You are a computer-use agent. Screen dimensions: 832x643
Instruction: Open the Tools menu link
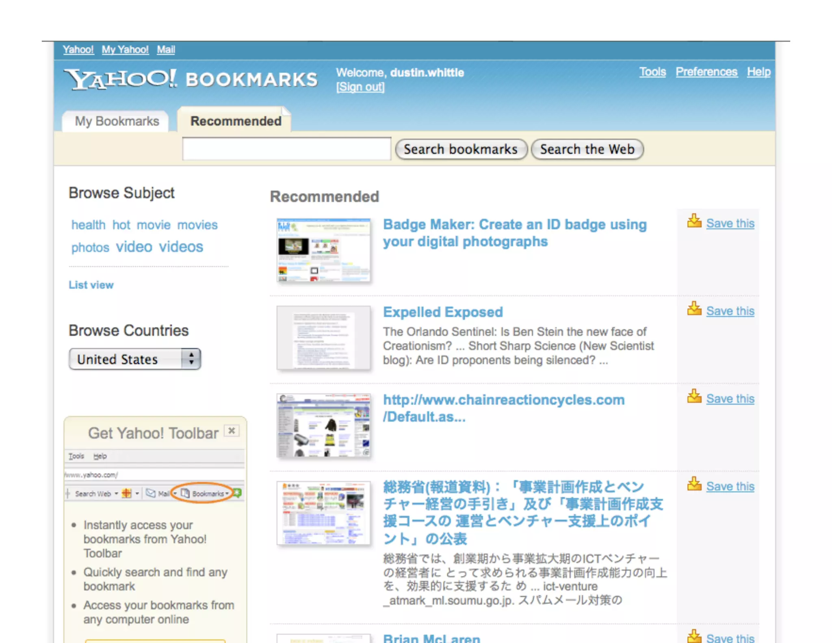pos(652,72)
